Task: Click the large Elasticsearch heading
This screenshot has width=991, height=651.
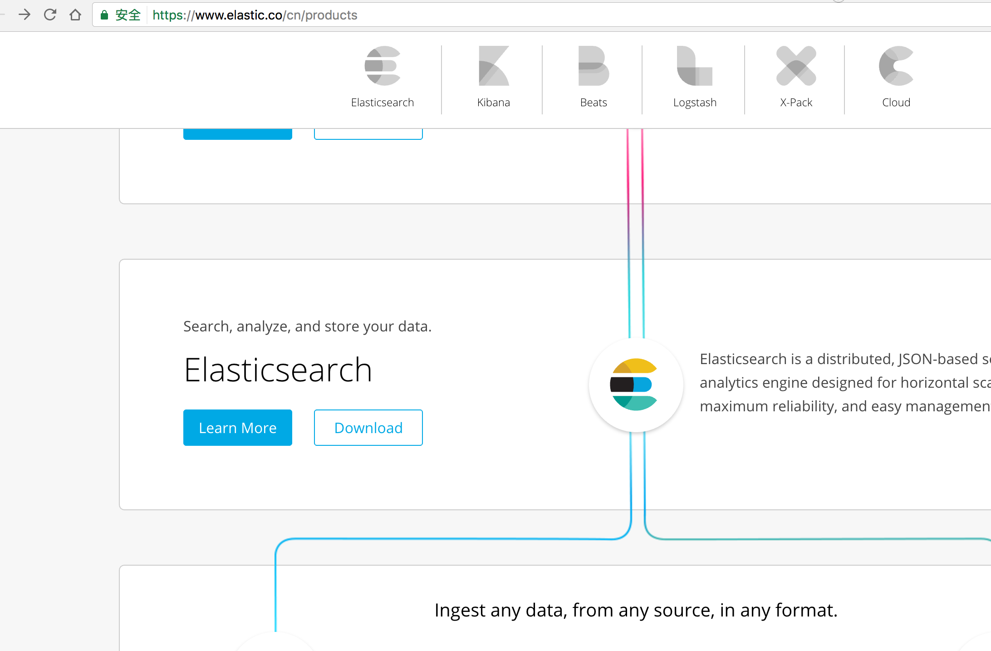Action: pyautogui.click(x=278, y=370)
